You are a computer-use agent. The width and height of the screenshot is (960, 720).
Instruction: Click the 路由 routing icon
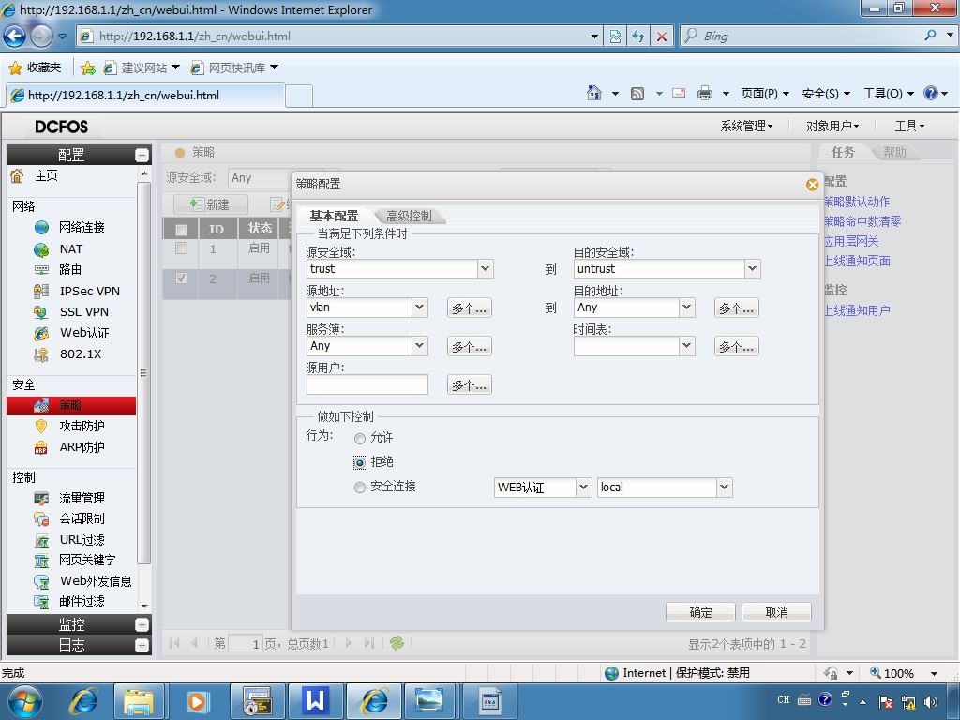(41, 269)
